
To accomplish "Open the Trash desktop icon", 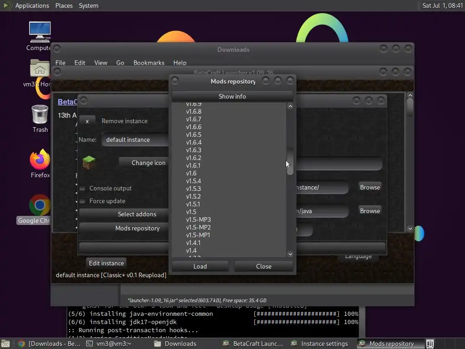I will pos(40,114).
